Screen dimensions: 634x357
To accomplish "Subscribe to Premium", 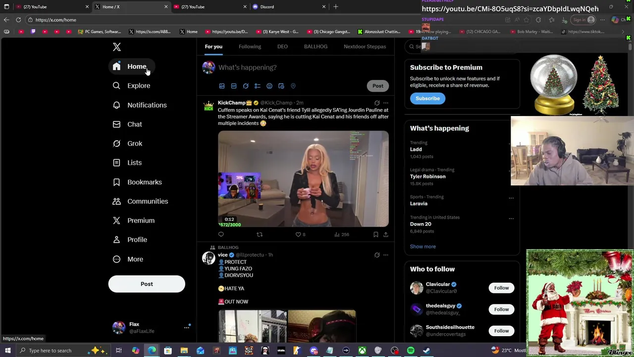I will 427,99.
